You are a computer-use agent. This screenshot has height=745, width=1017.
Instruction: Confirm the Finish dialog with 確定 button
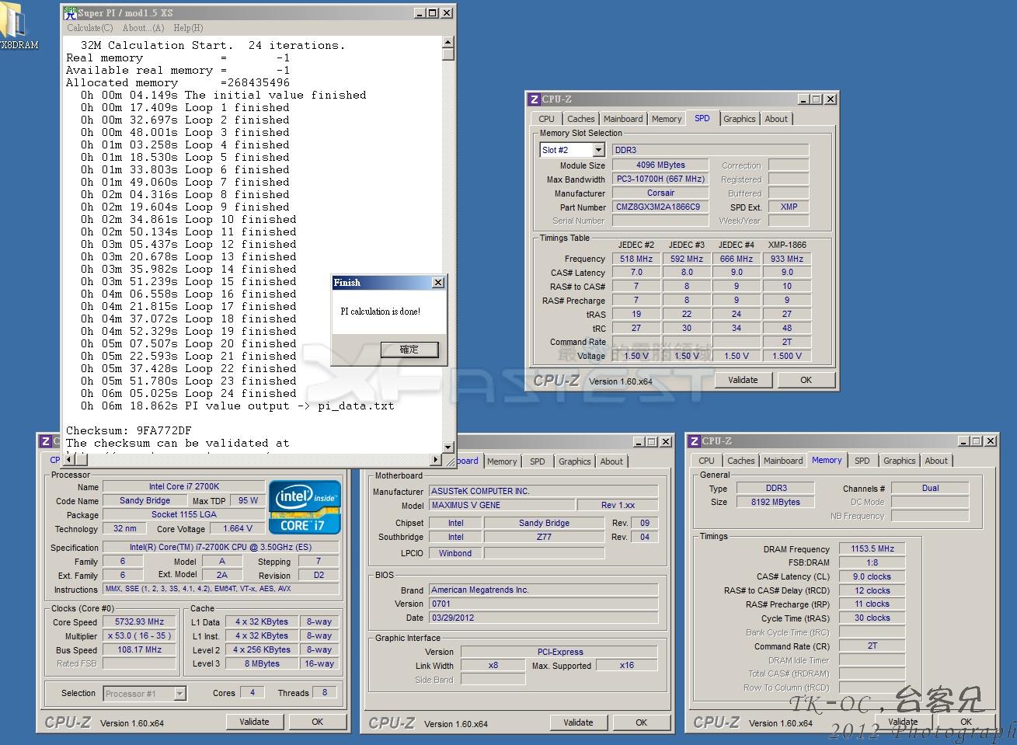coord(409,350)
